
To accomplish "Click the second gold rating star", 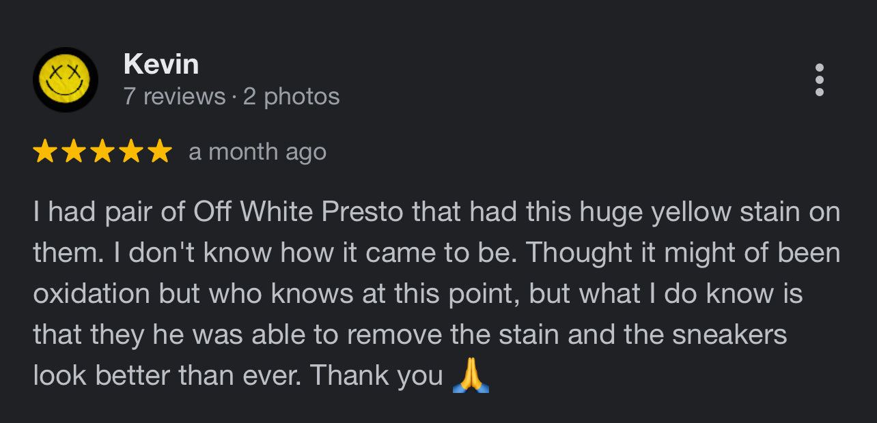I will (74, 151).
